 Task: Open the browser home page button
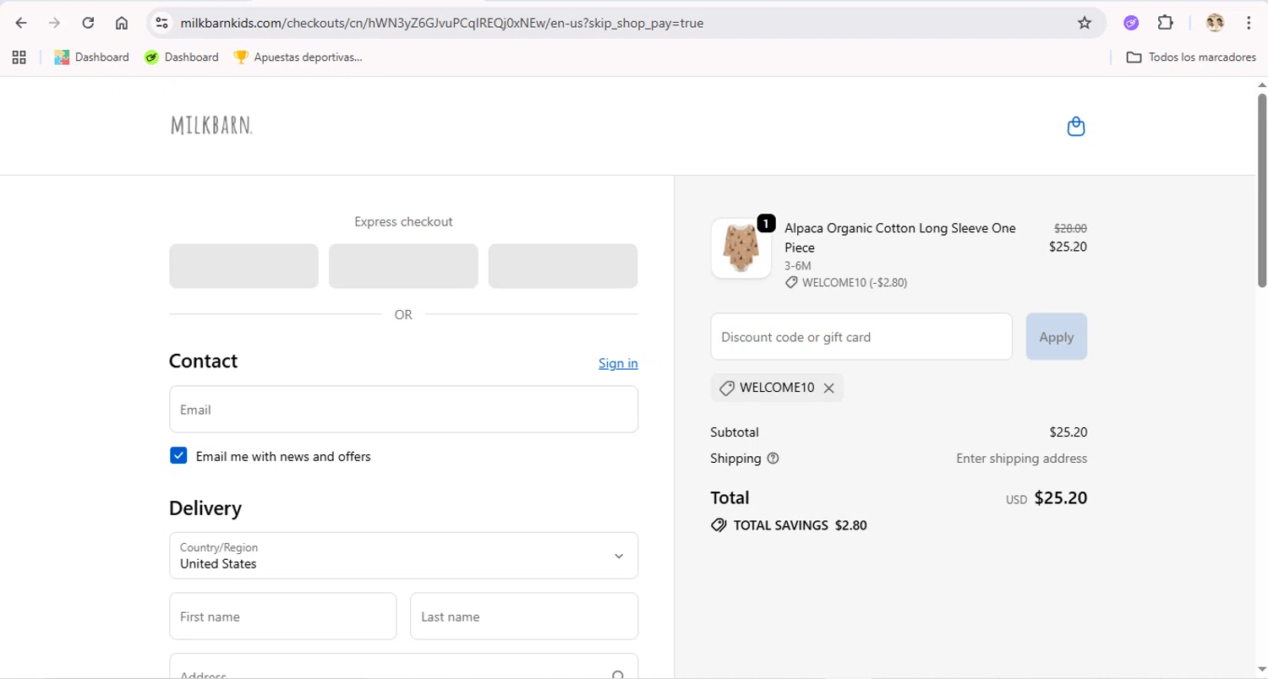point(122,23)
